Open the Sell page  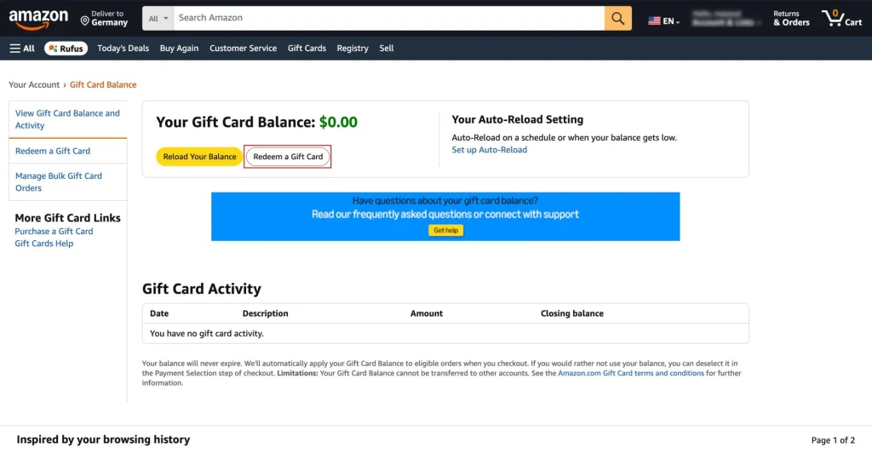tap(387, 49)
